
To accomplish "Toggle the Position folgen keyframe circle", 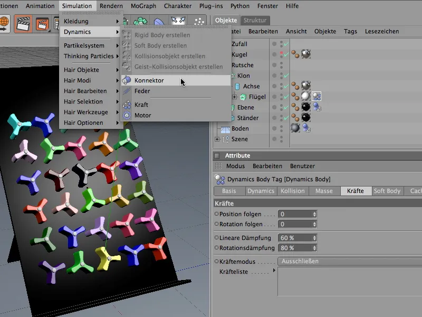I will [217, 215].
